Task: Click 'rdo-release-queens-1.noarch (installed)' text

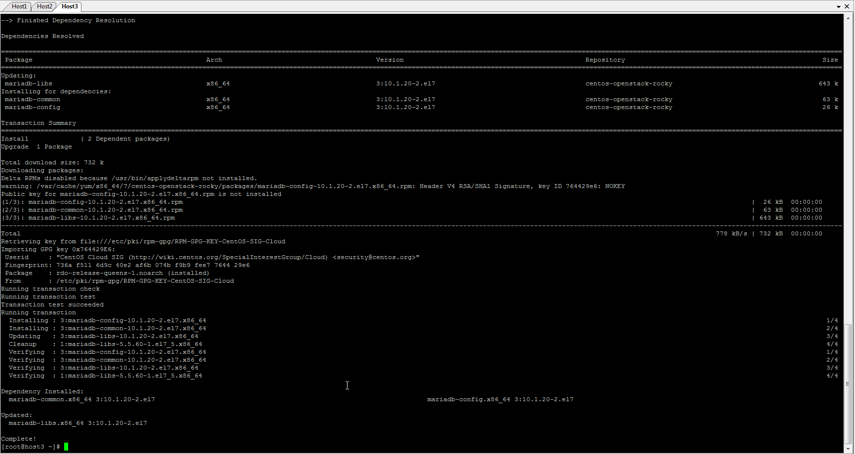Action: (x=133, y=273)
